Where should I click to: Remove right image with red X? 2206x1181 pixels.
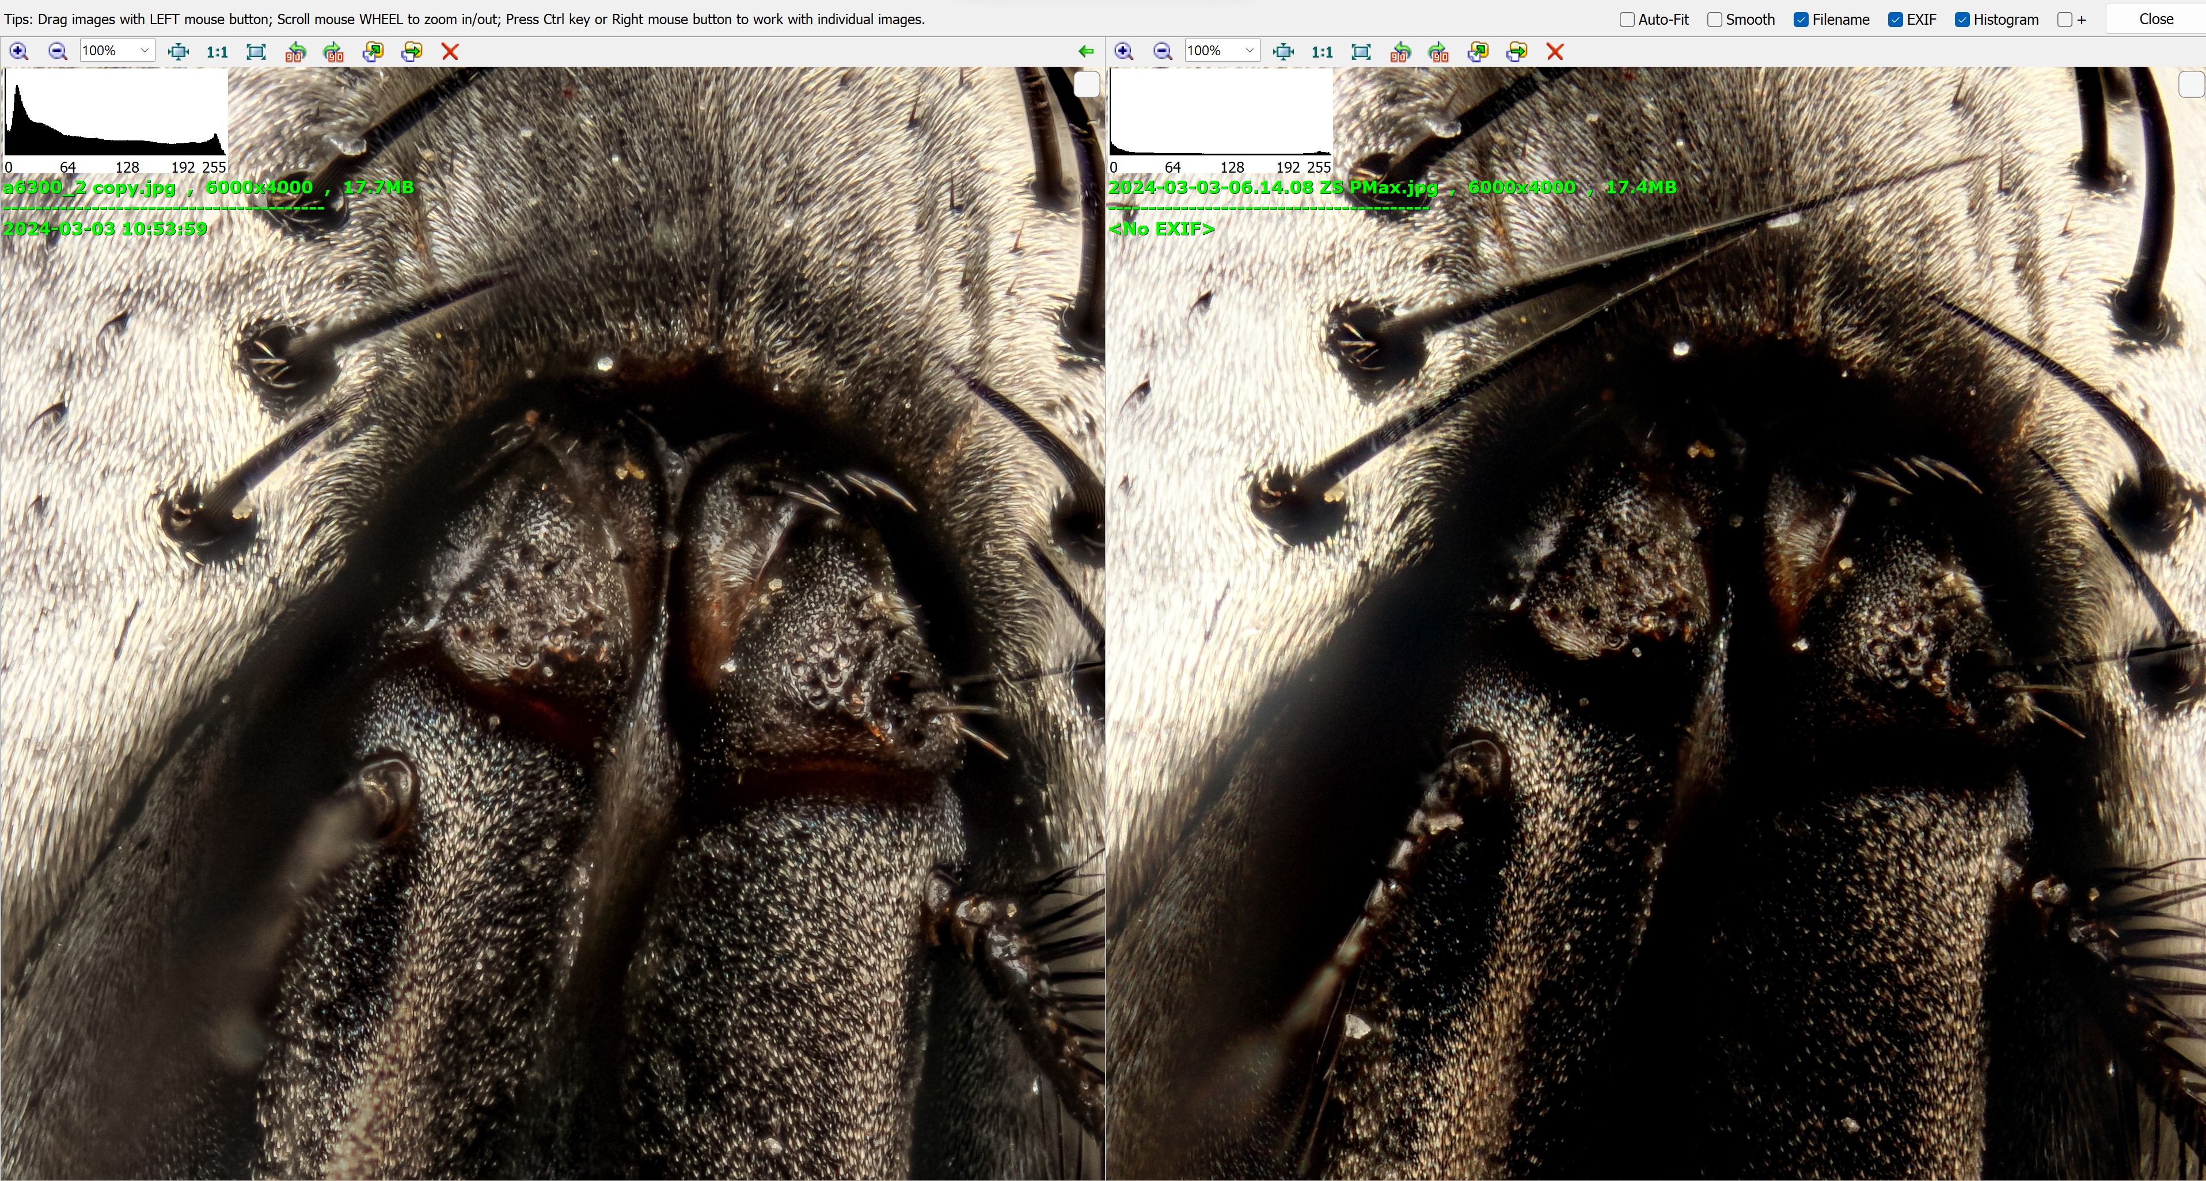1555,51
